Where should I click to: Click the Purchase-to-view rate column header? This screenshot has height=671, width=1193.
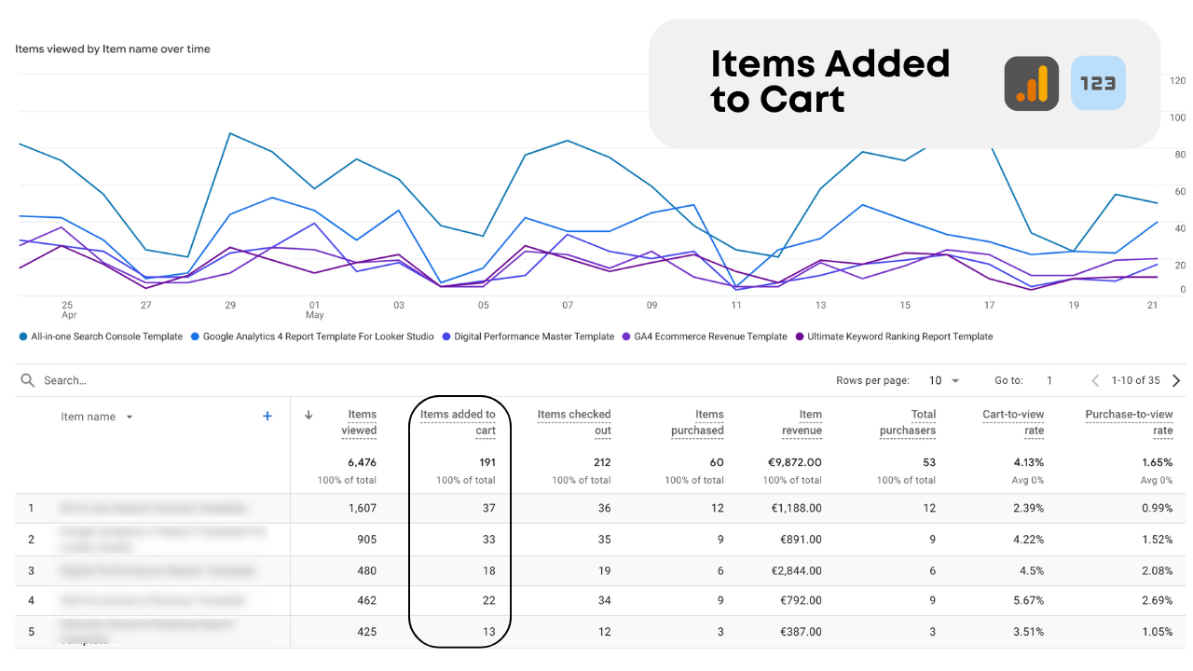[1130, 422]
